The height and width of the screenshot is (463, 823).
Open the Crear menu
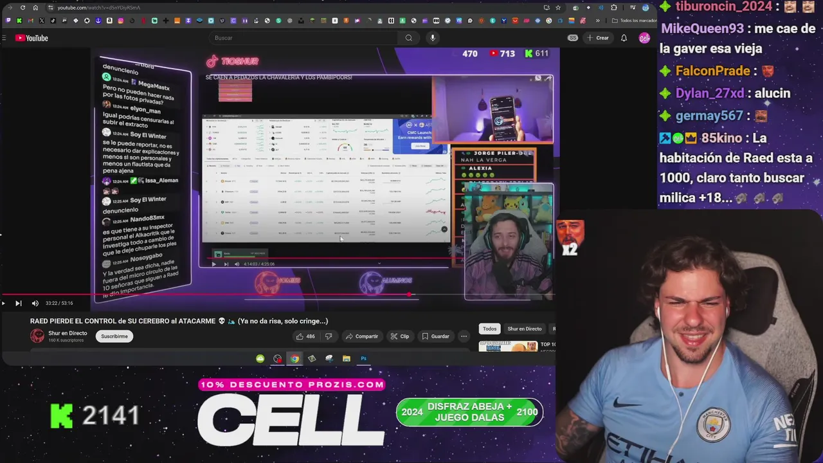point(597,38)
